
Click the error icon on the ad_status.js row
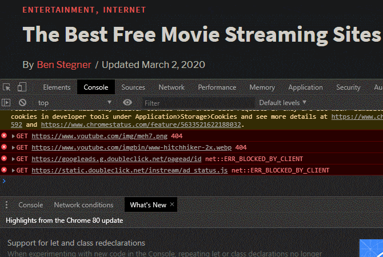(4, 170)
